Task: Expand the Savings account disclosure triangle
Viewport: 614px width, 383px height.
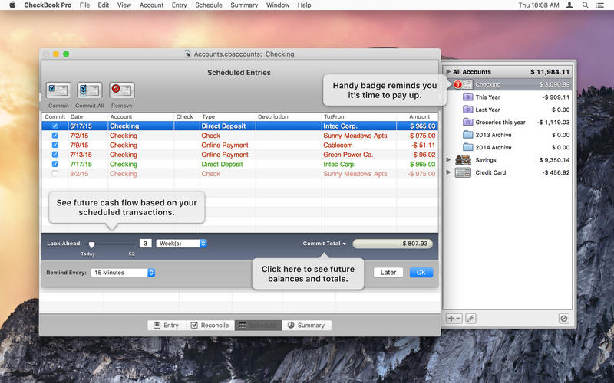Action: (449, 160)
